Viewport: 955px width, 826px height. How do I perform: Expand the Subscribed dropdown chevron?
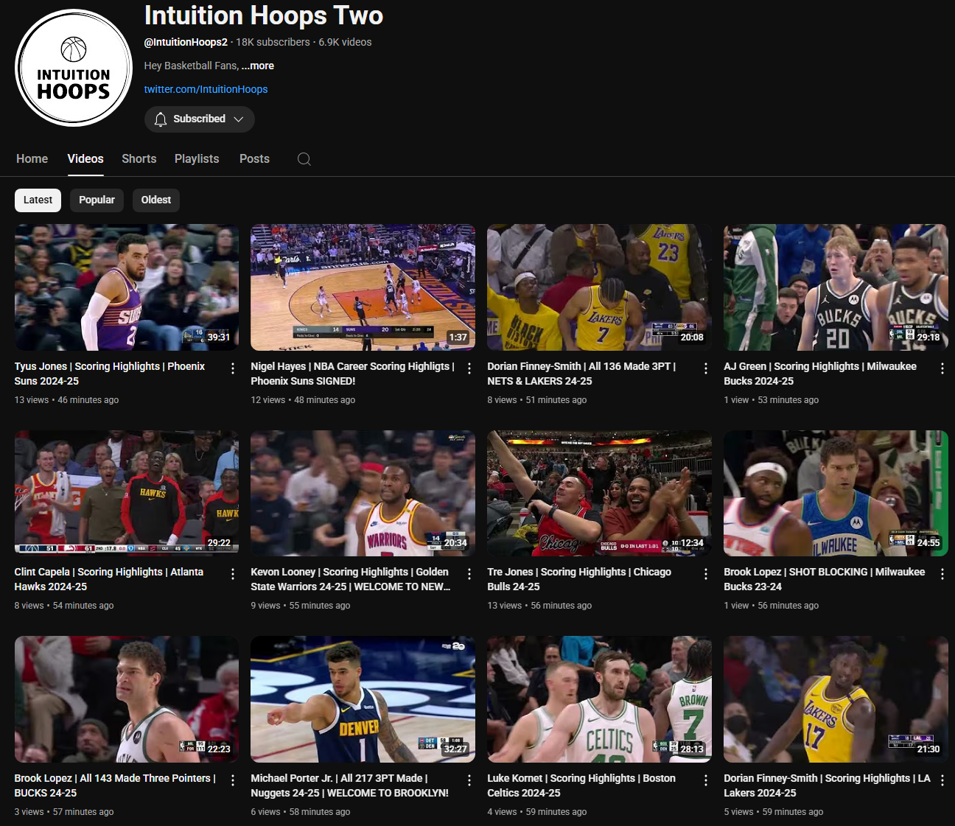(238, 119)
